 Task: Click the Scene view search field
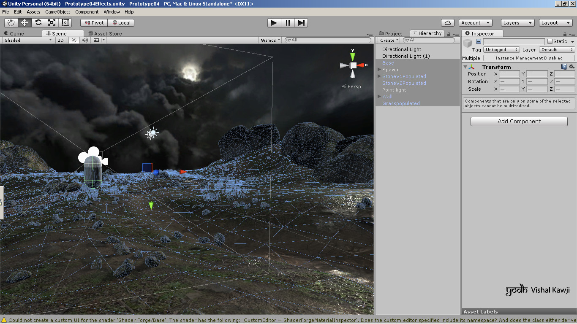click(328, 40)
